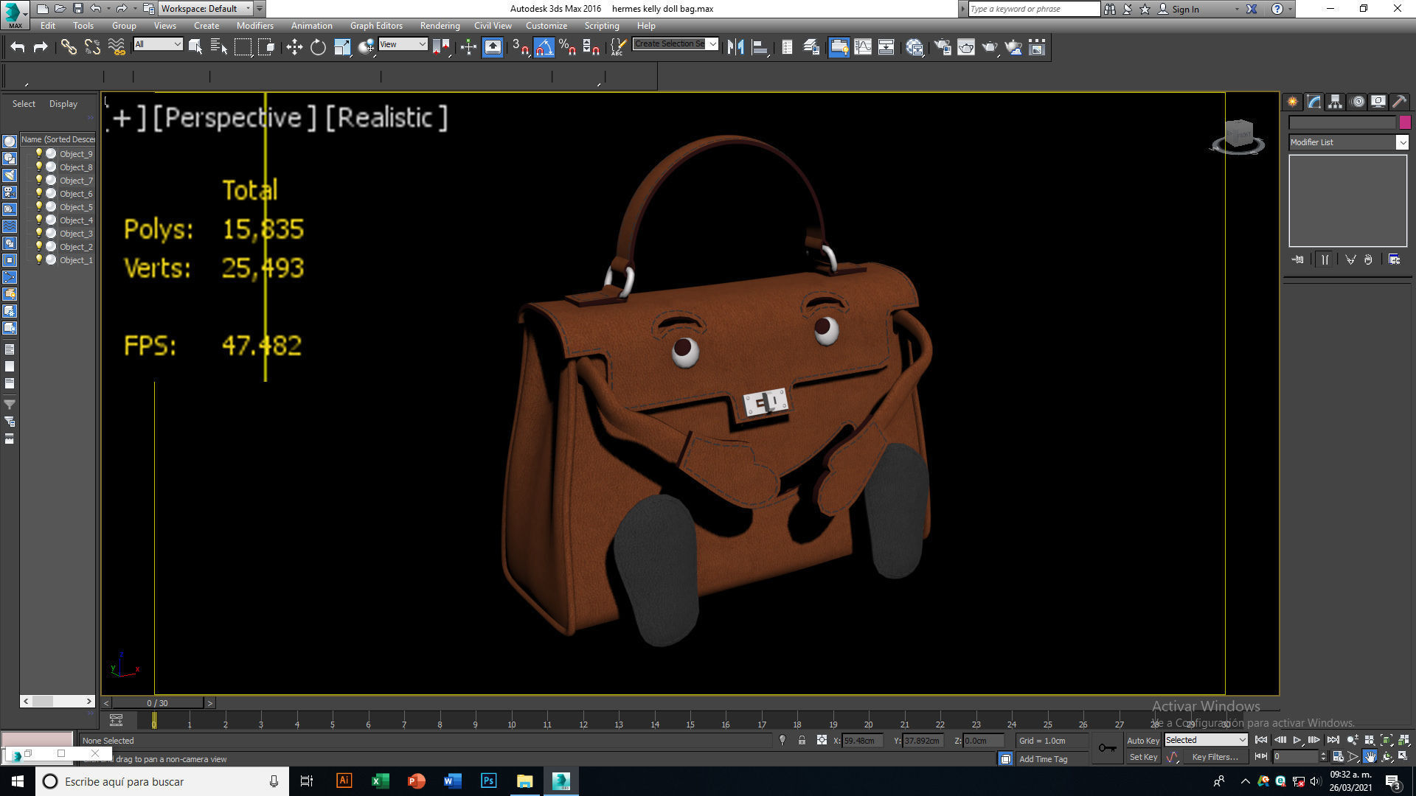Screen dimensions: 1416x796
Task: Expand the Sign In dropdown arrow
Action: click(x=1237, y=9)
